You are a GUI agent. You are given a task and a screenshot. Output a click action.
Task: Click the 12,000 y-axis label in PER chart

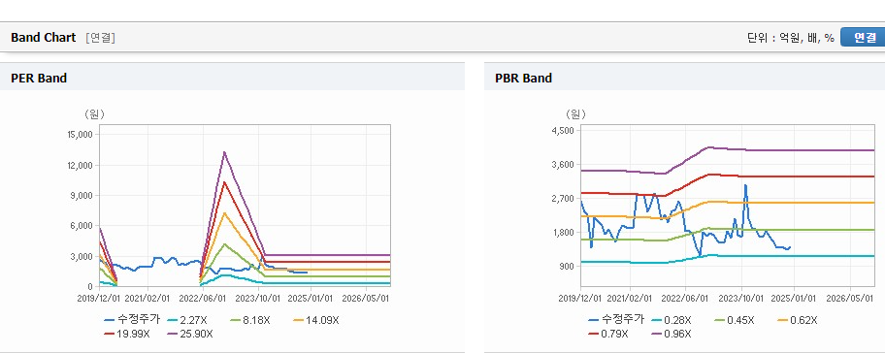pyautogui.click(x=80, y=165)
